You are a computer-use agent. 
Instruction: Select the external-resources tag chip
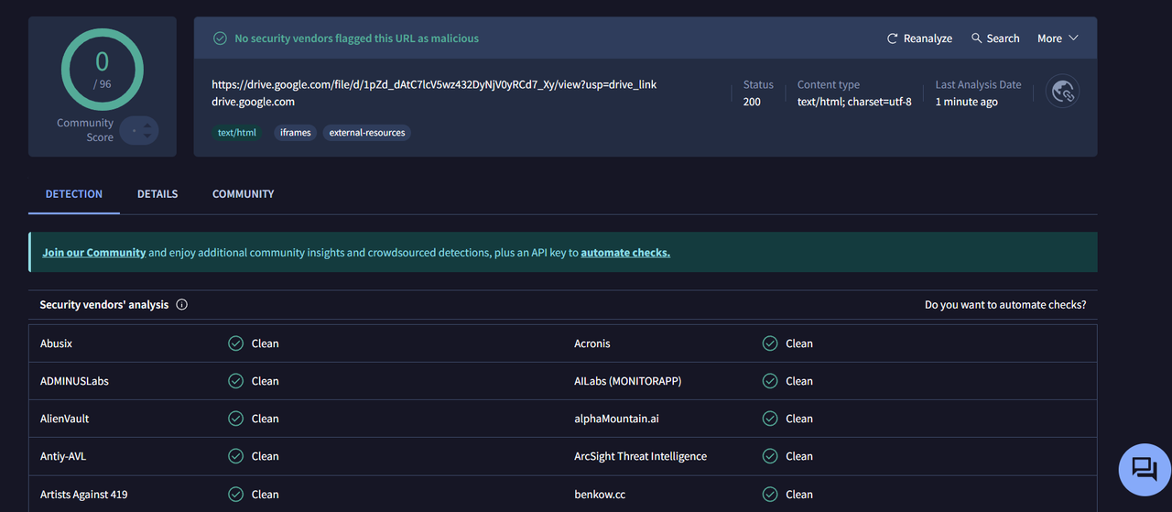click(367, 133)
